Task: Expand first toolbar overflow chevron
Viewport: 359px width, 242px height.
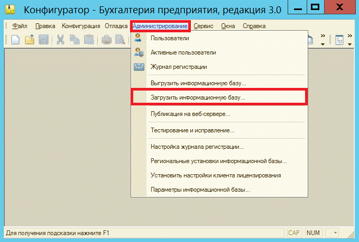Action: click(323, 40)
